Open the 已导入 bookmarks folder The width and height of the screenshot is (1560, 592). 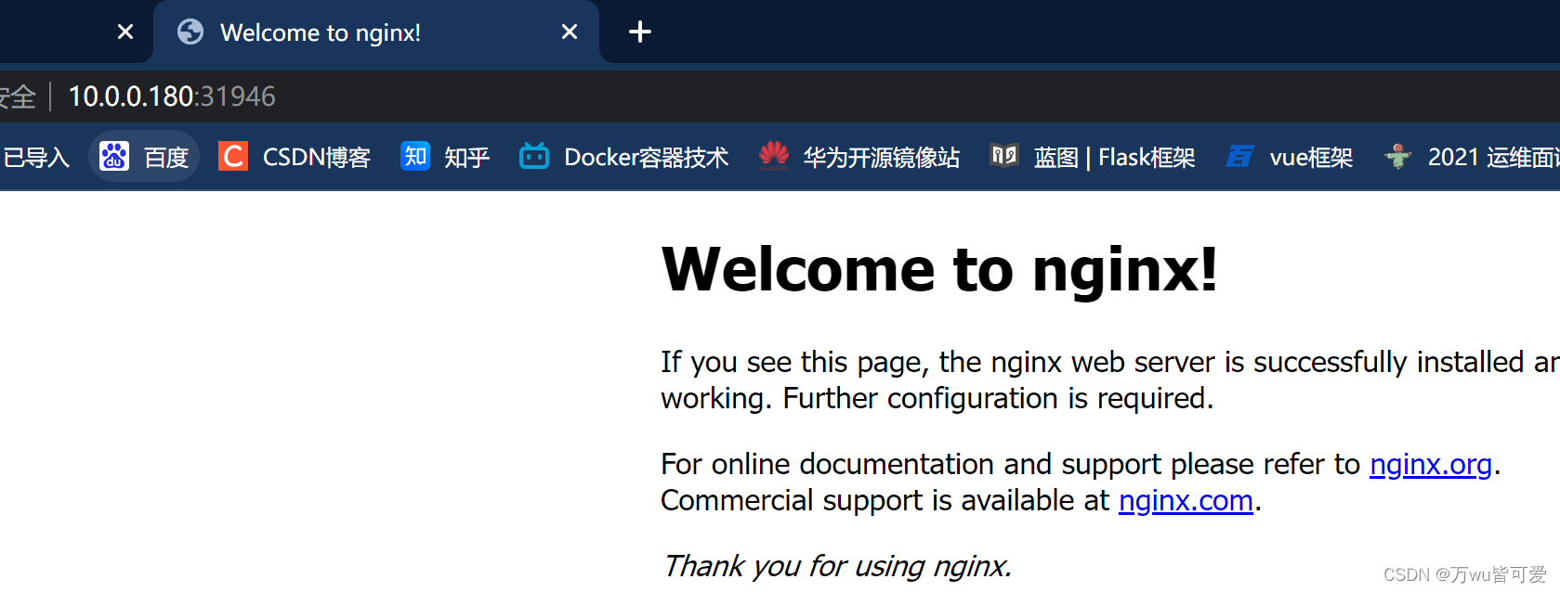click(35, 157)
